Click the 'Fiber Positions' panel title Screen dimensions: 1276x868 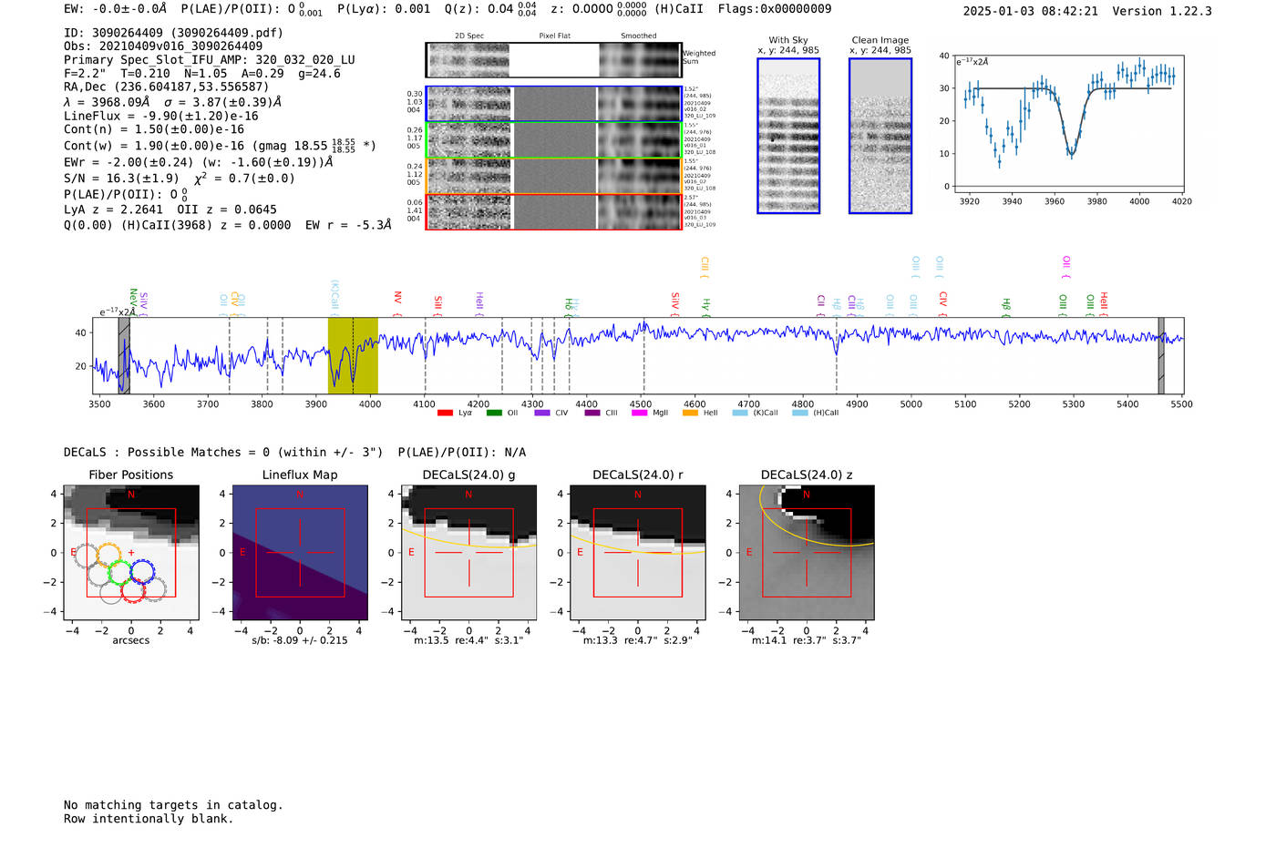pos(131,475)
